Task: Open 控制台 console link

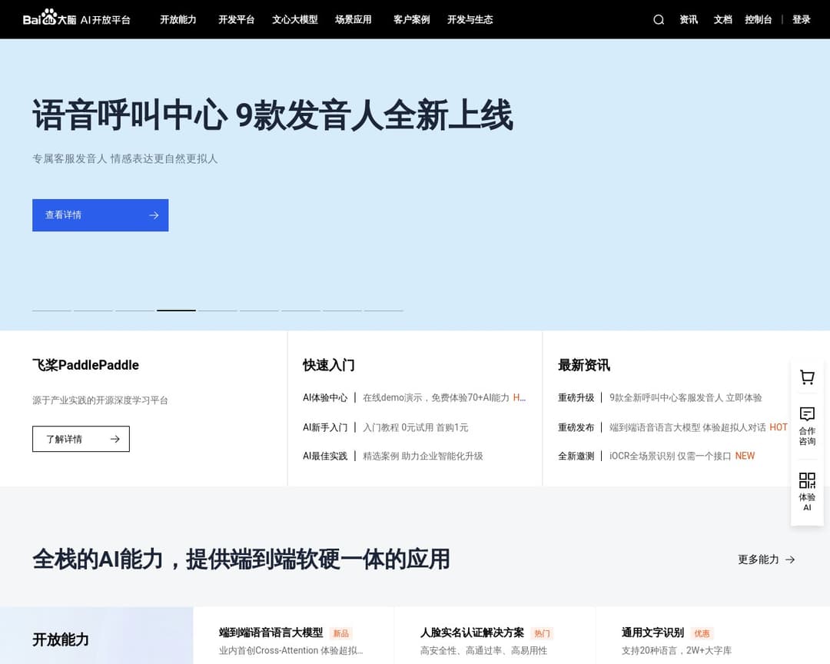Action: 758,19
